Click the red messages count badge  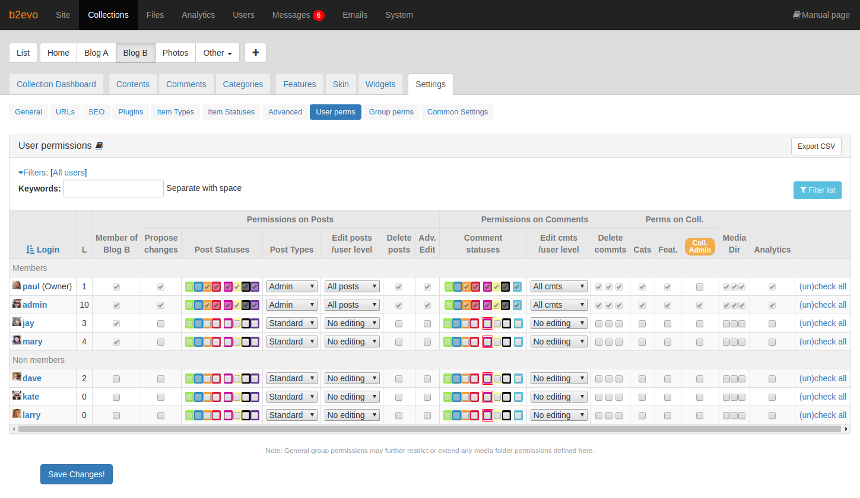(319, 15)
